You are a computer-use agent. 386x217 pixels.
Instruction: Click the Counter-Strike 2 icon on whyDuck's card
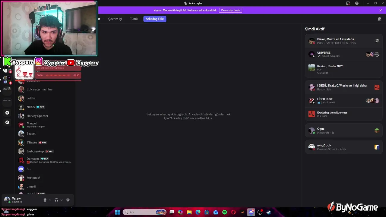tap(377, 147)
